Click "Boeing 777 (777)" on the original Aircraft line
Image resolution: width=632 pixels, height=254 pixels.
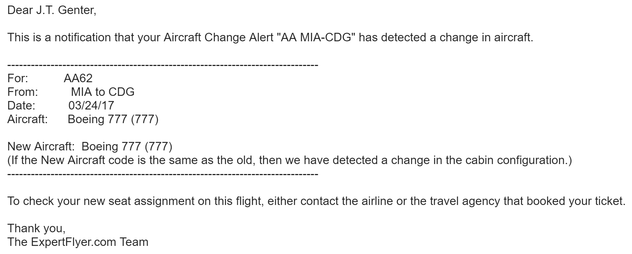113,119
